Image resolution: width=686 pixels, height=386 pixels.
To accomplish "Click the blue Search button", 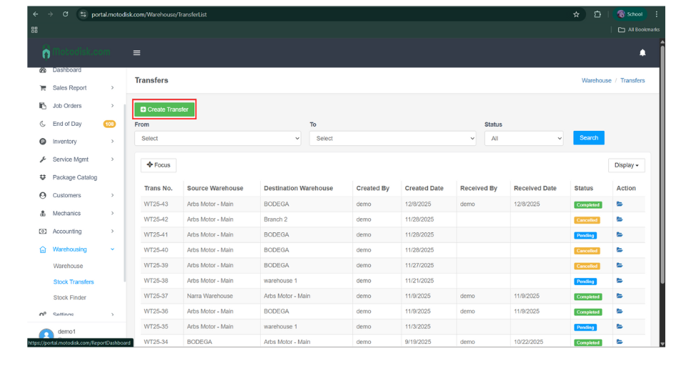I will 588,138.
